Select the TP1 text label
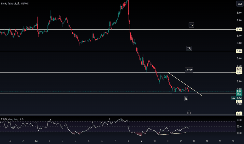The width and height of the screenshot is (244, 144). [189, 48]
